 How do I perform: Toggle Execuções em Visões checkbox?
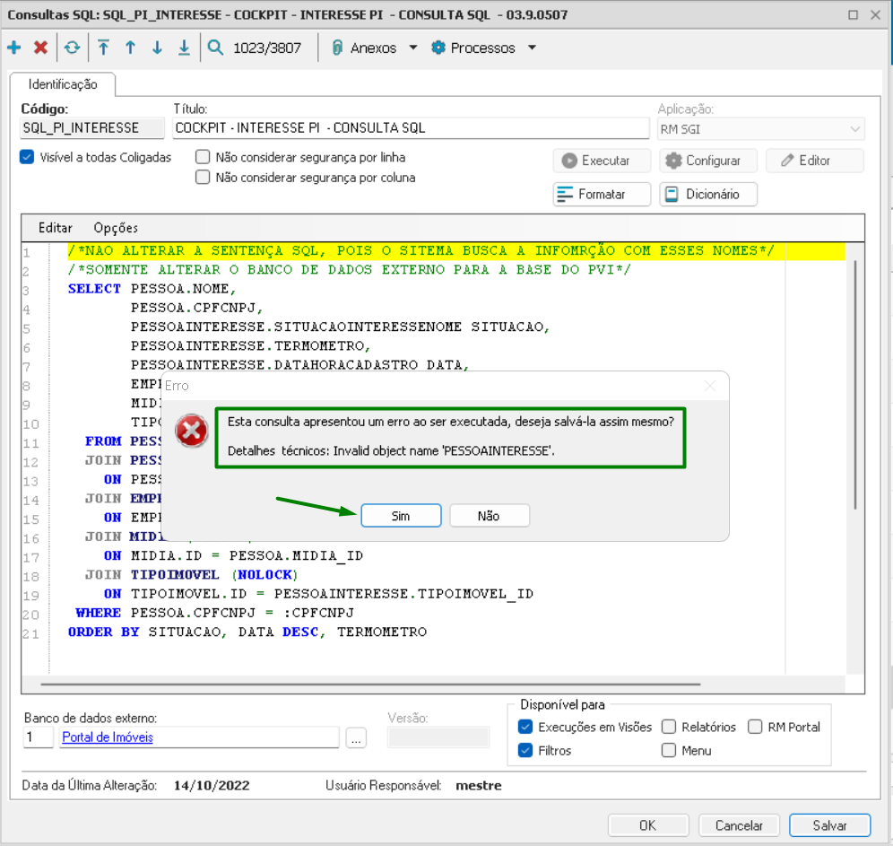click(525, 727)
